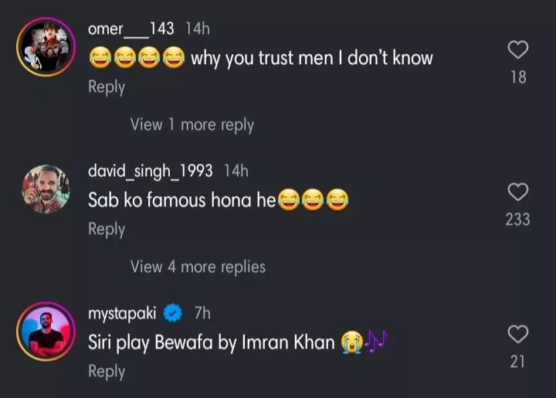Open the david_singh_1993 username link
This screenshot has width=556, height=398.
[151, 171]
